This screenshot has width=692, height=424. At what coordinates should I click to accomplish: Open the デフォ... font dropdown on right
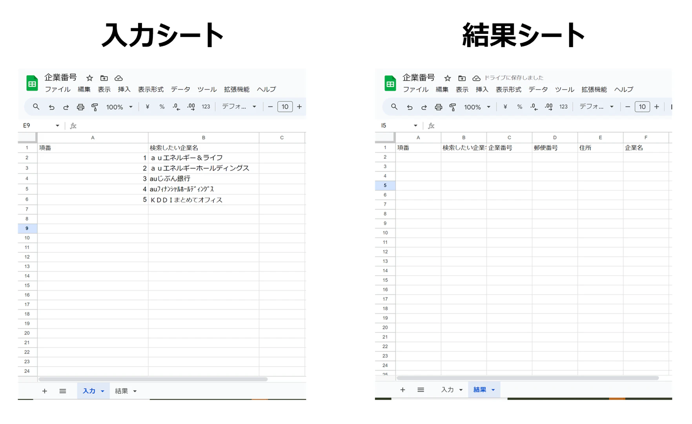point(596,107)
